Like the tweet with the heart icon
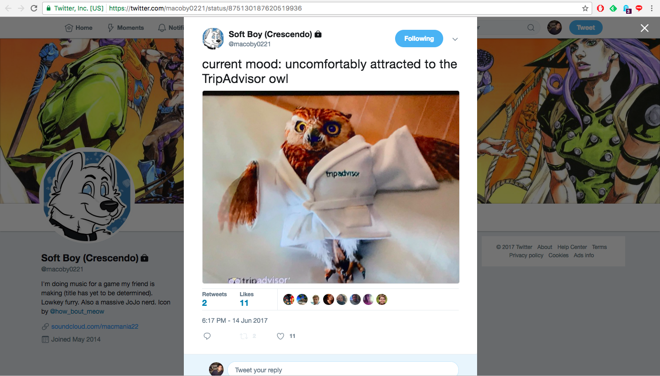The width and height of the screenshot is (660, 376). 280,336
